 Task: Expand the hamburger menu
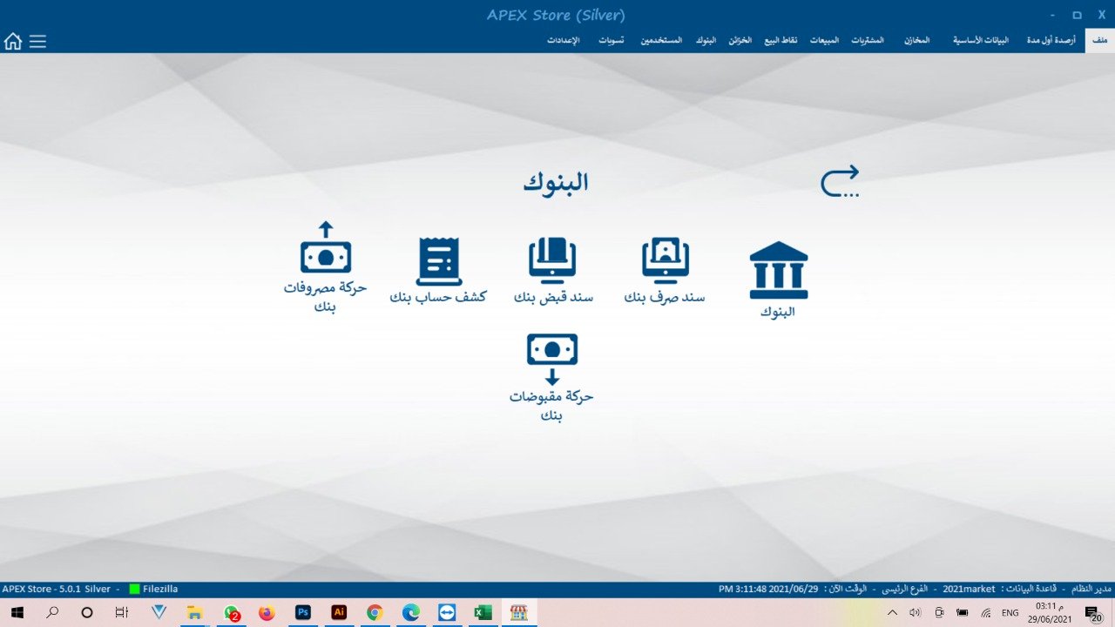pyautogui.click(x=37, y=41)
